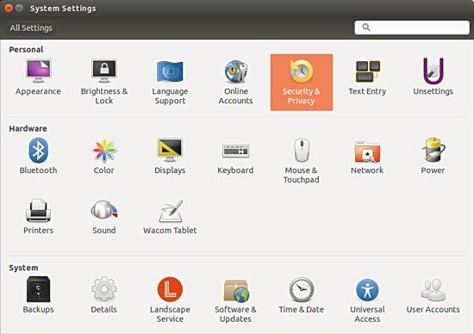Open Power settings
This screenshot has width=474, height=334.
coord(433,156)
